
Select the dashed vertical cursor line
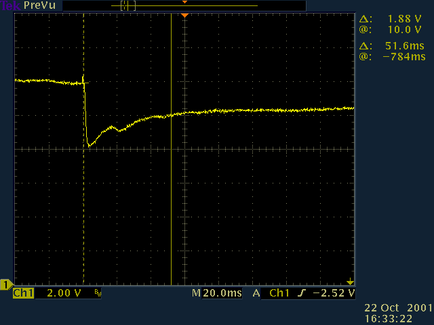tap(83, 203)
